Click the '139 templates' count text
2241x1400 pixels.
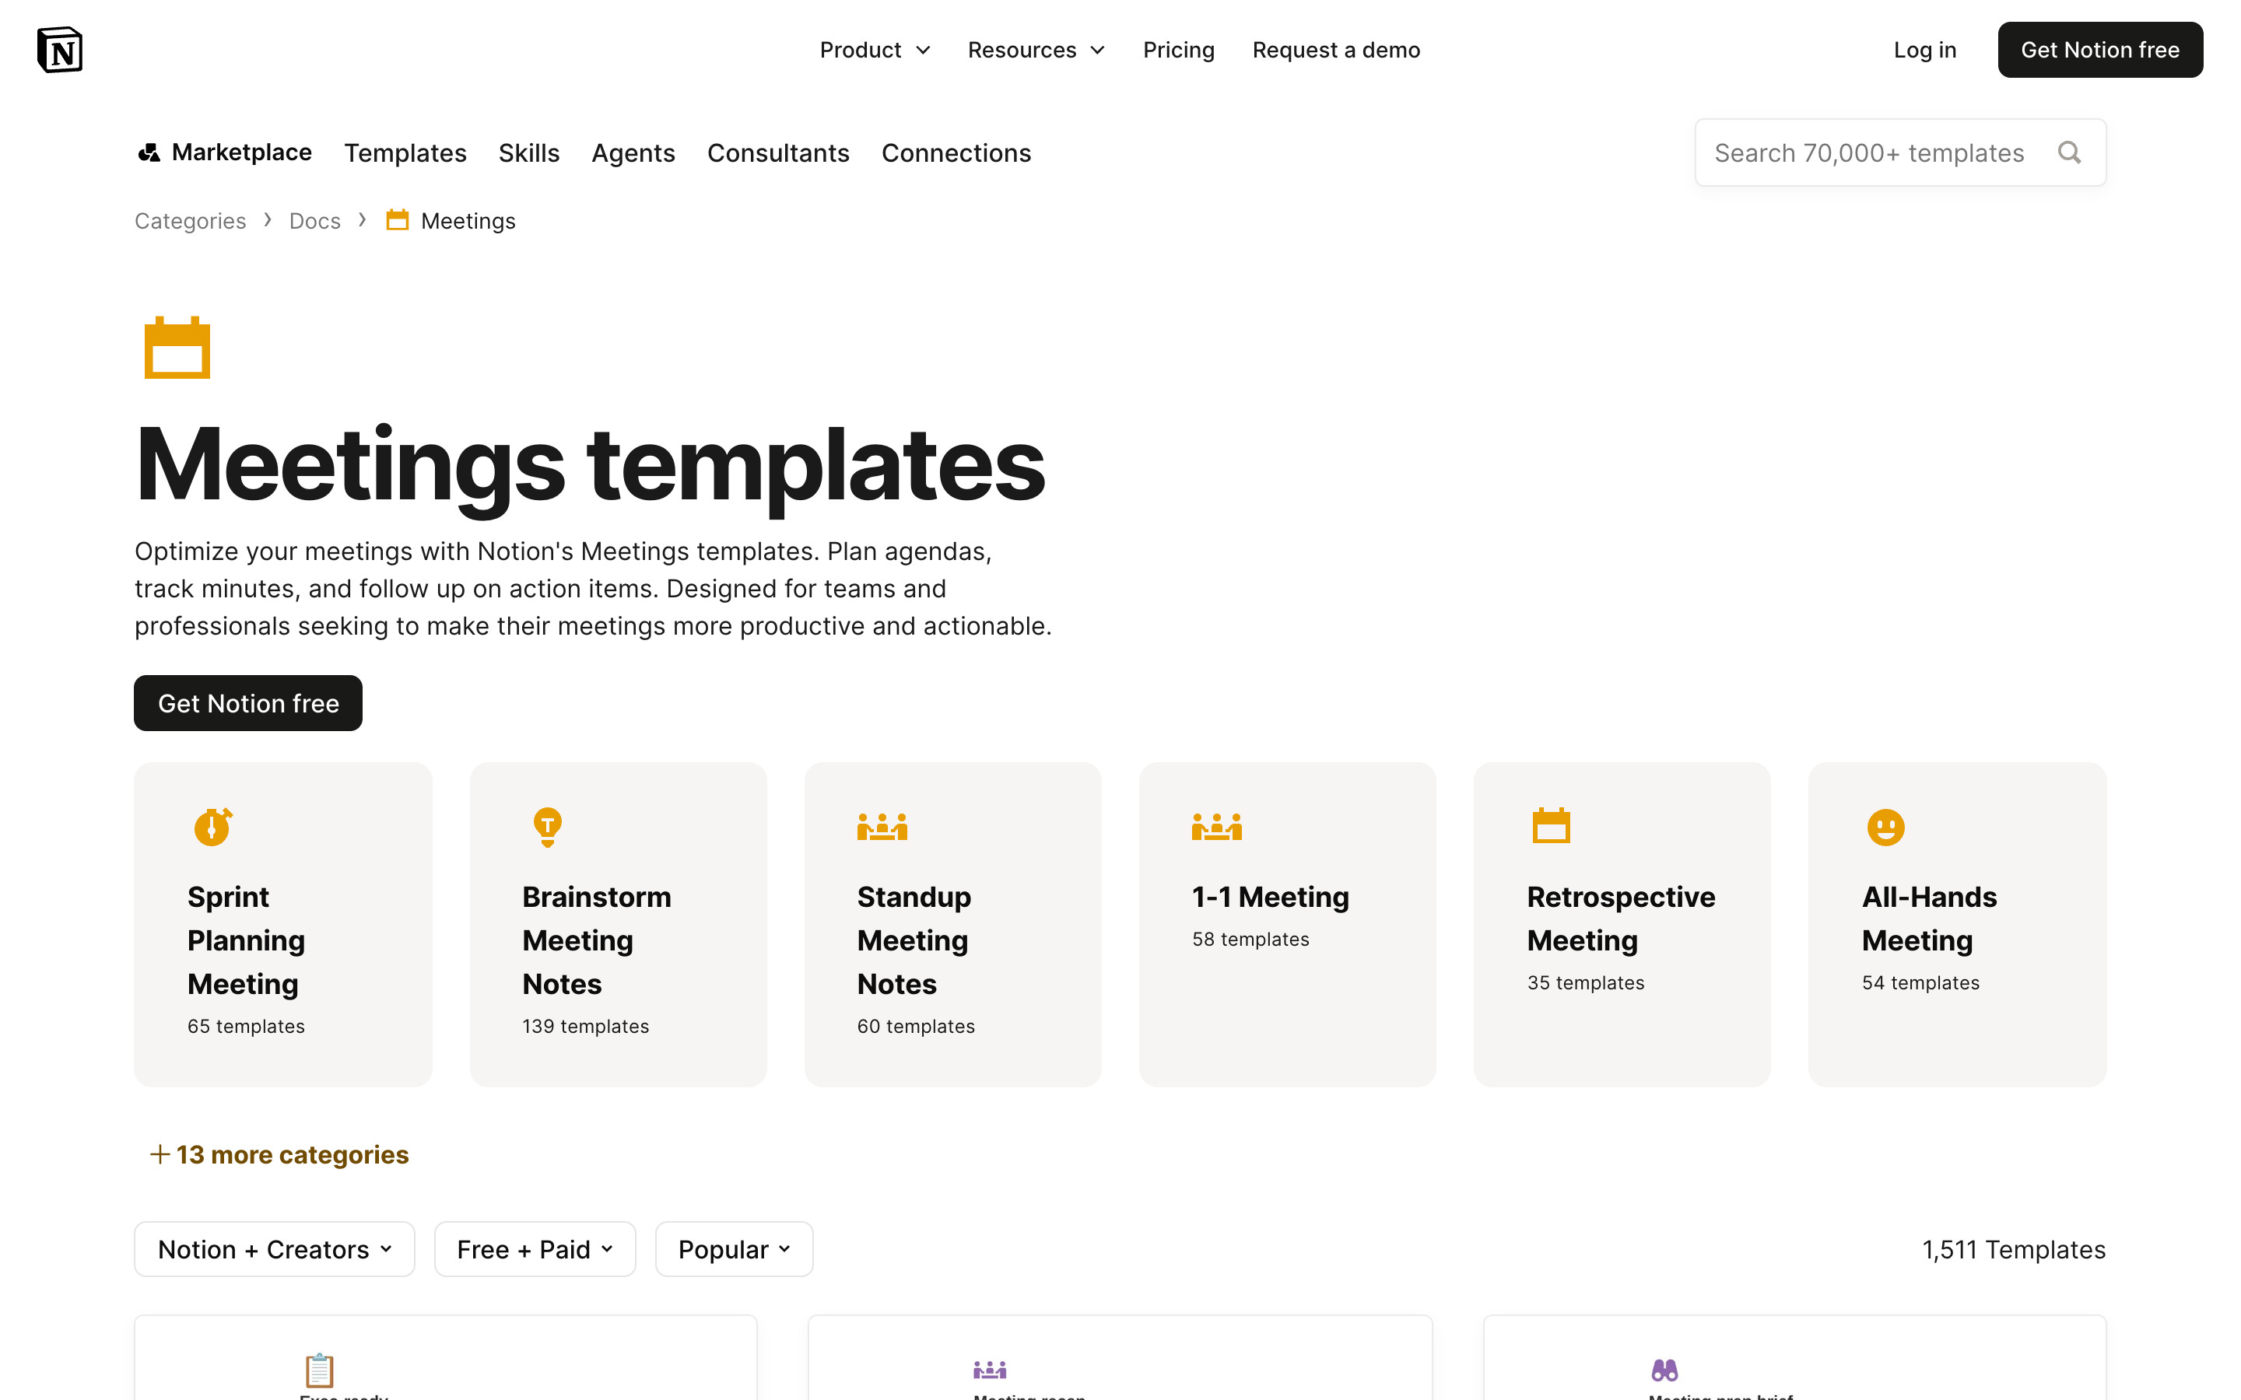click(585, 1026)
